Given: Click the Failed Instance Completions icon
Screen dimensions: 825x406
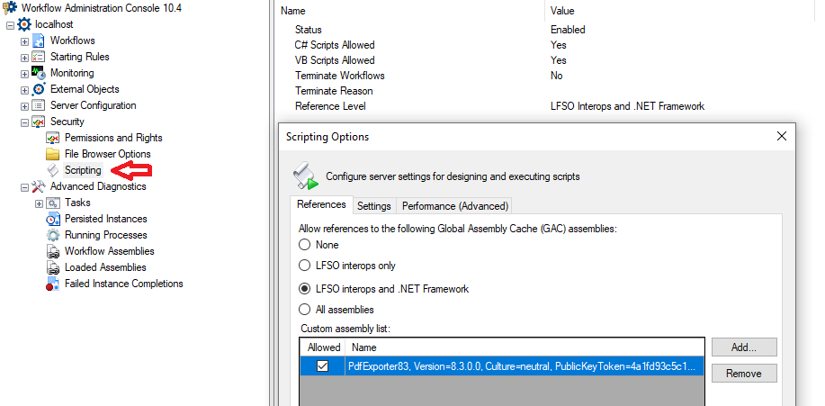Looking at the screenshot, I should (x=53, y=284).
